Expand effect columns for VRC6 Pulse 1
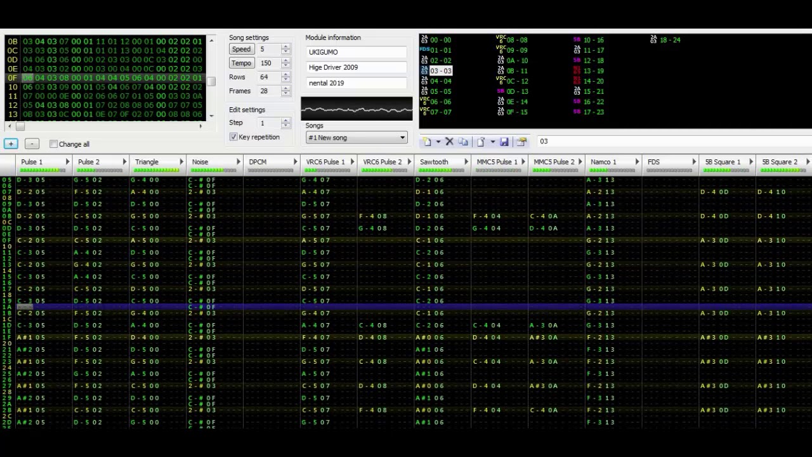Screen dimensions: 812x457 tap(353, 162)
